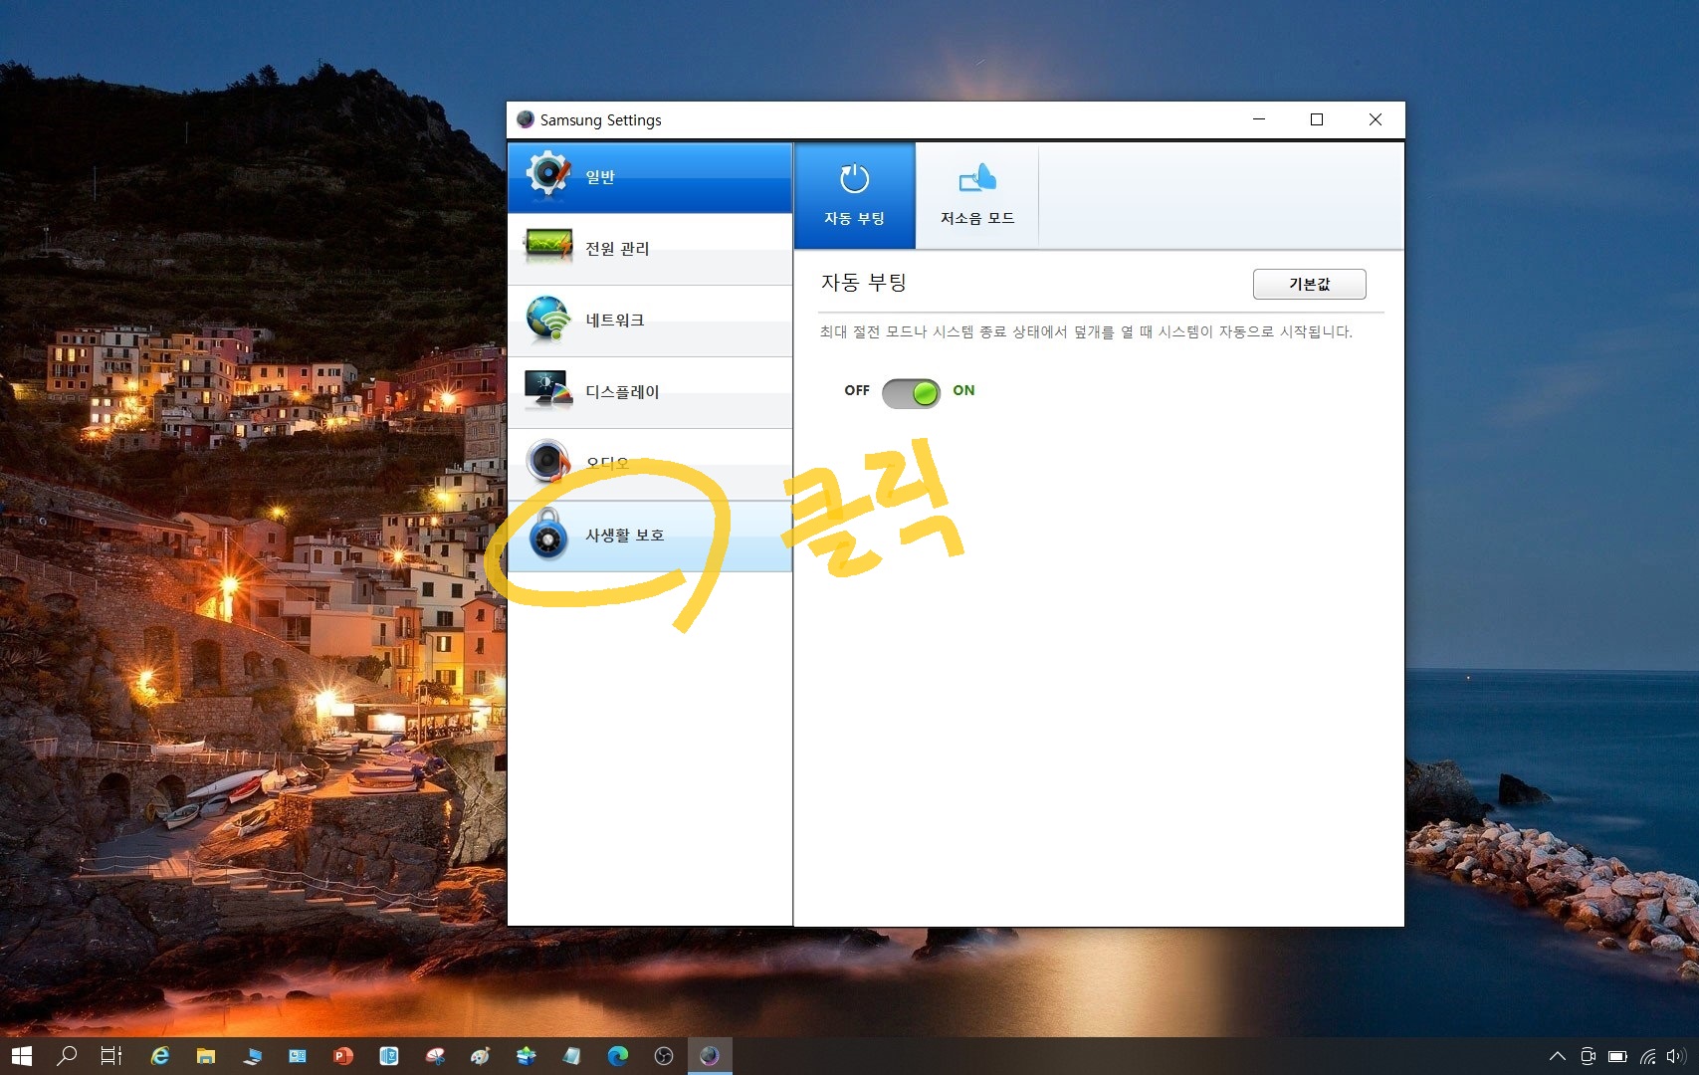
Task: Open the notepad-style icon on taskbar
Action: (572, 1056)
